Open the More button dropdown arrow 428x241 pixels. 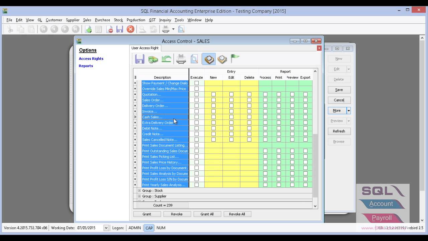[348, 110]
